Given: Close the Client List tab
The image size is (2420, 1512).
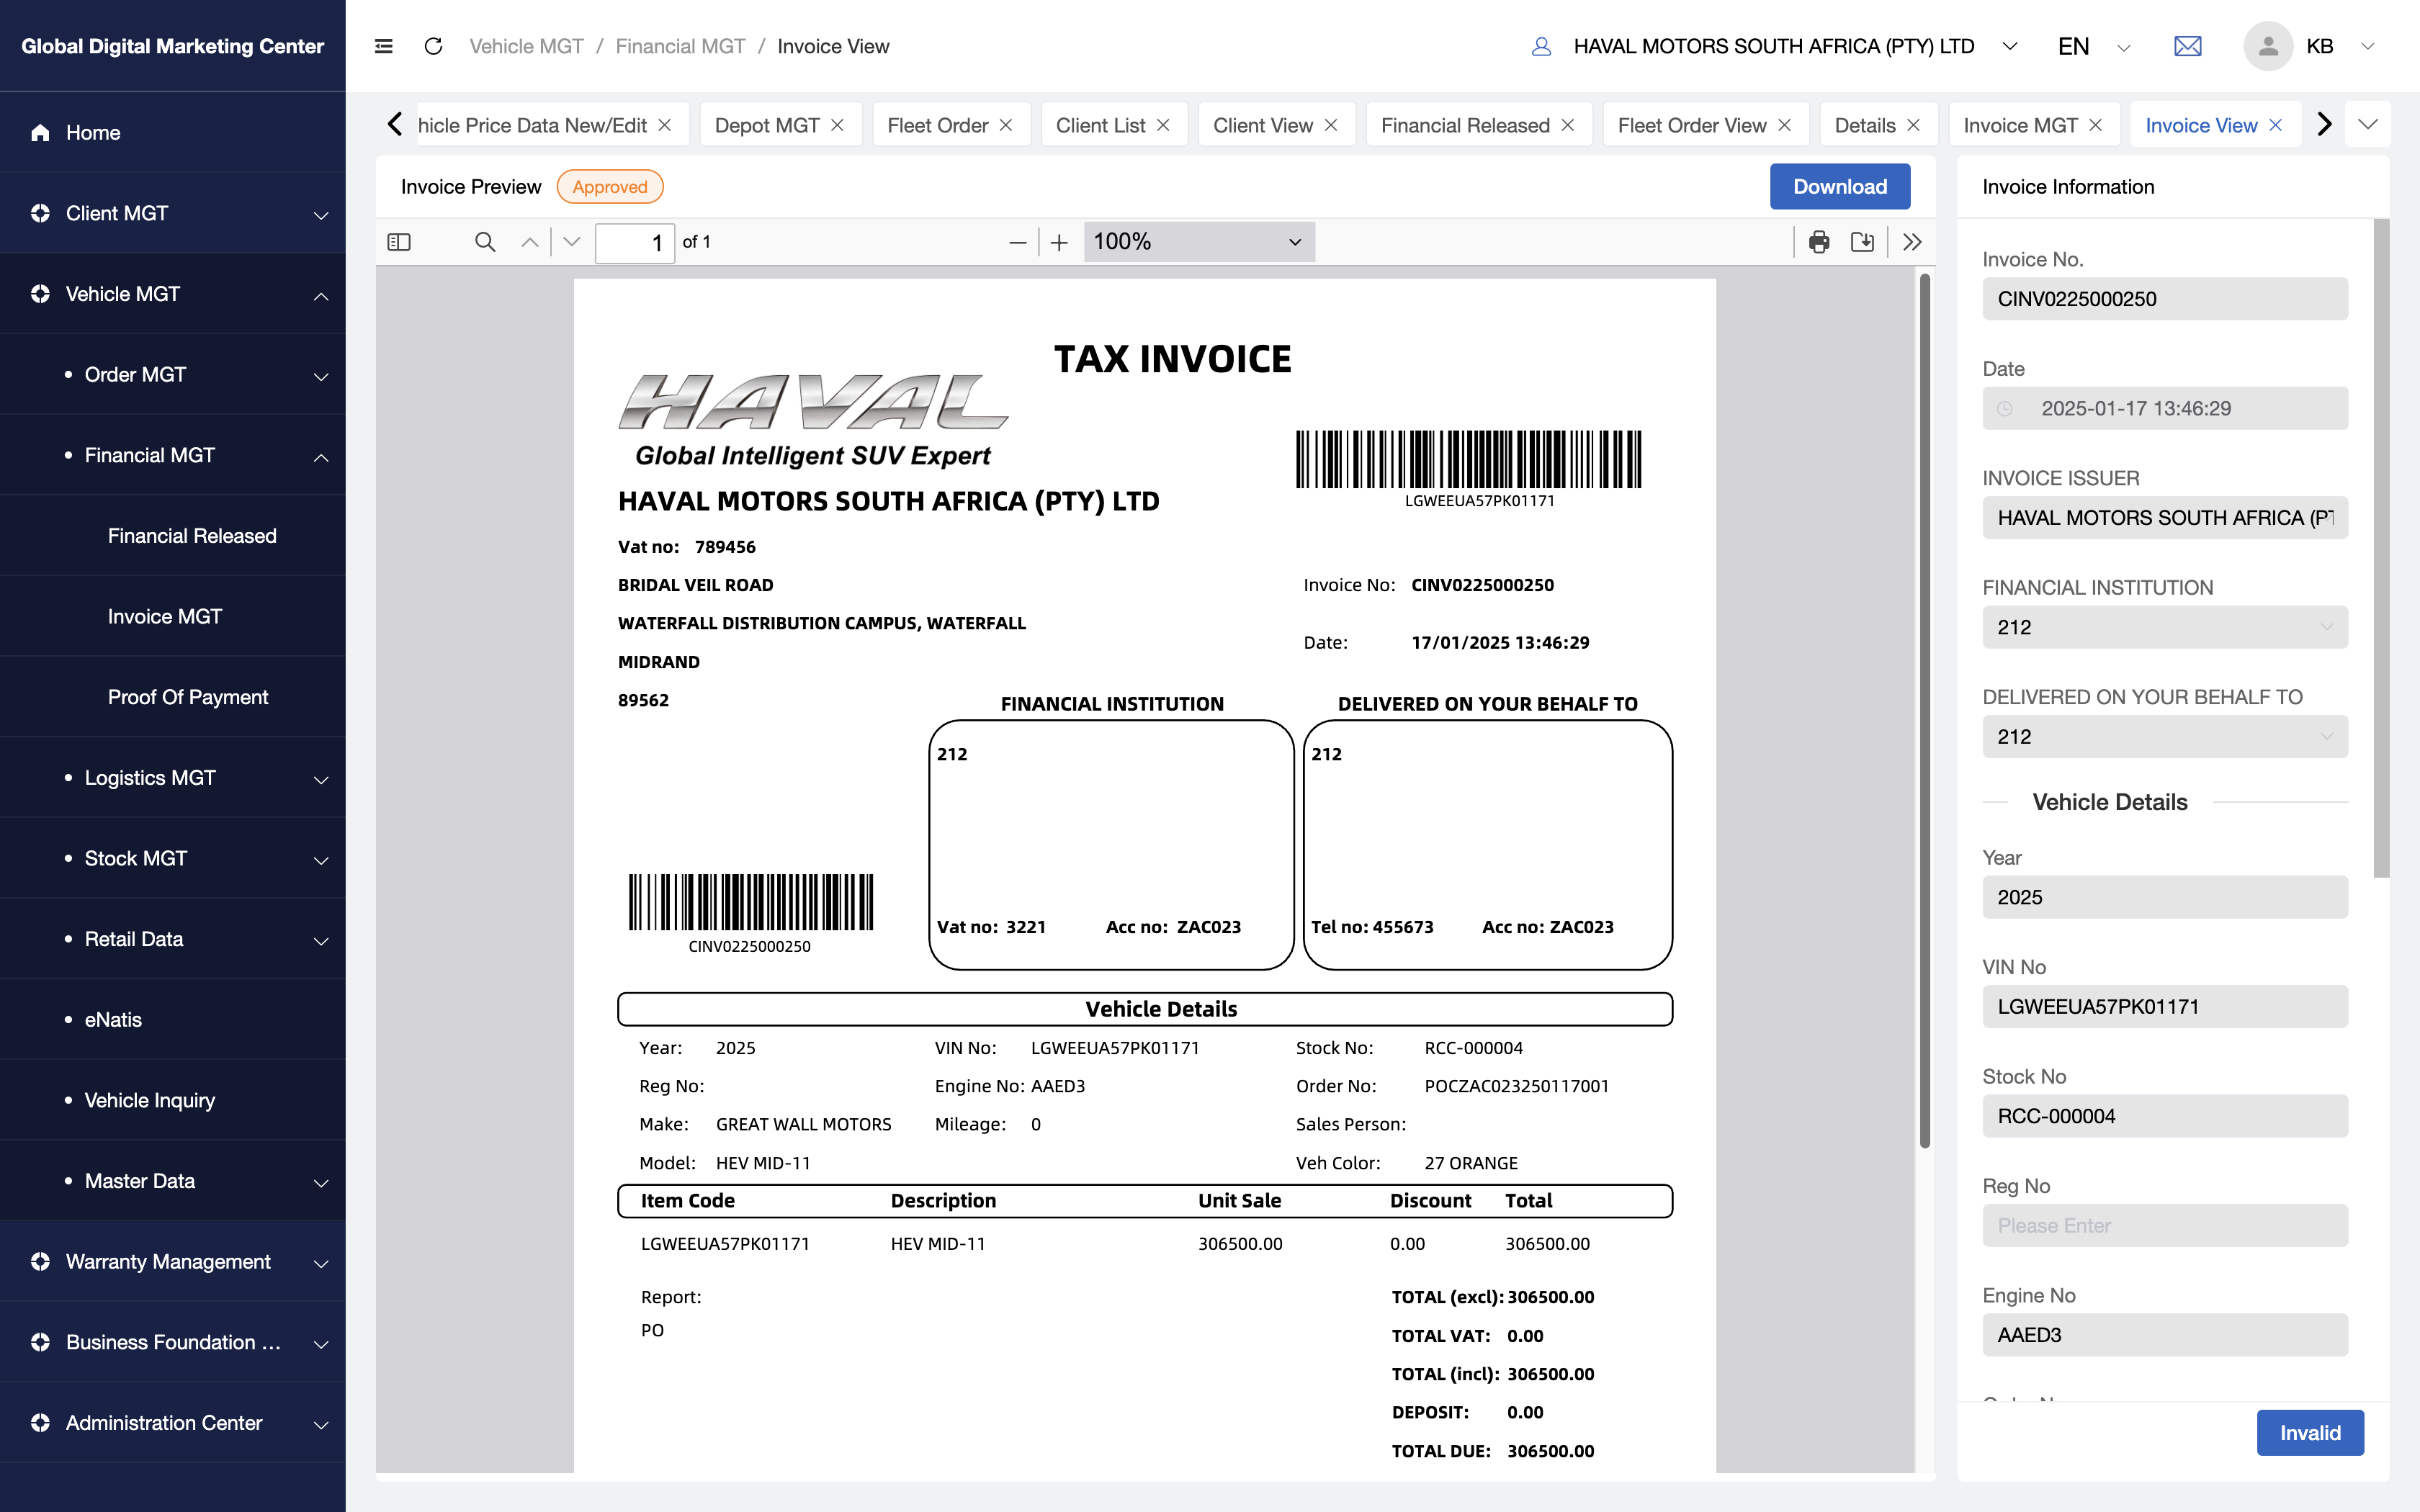Looking at the screenshot, I should click(1163, 125).
